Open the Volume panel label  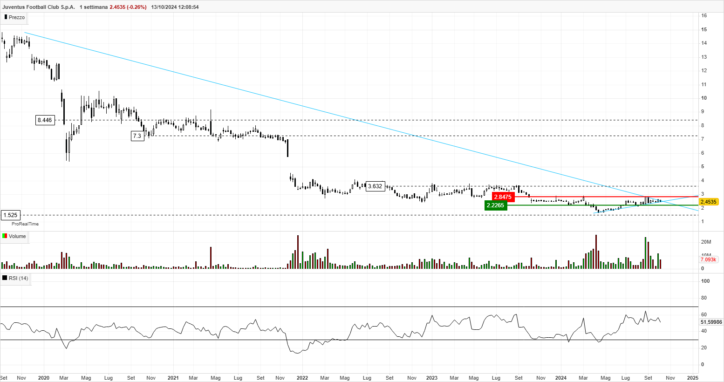[17, 236]
